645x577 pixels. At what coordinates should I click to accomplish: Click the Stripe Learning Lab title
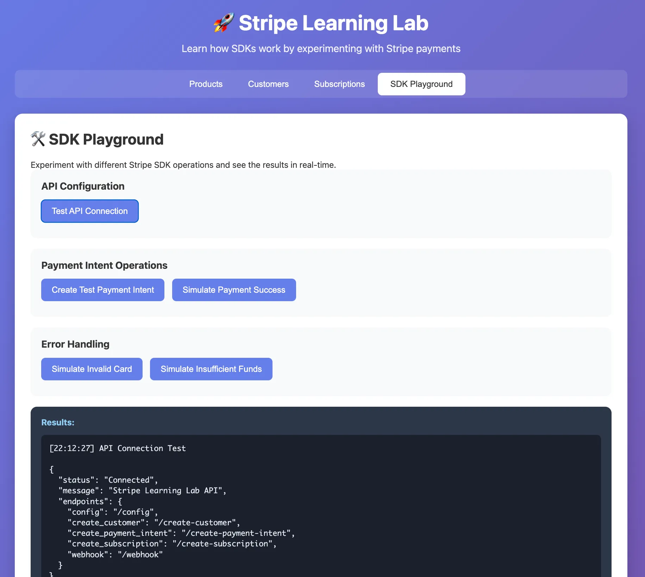333,23
